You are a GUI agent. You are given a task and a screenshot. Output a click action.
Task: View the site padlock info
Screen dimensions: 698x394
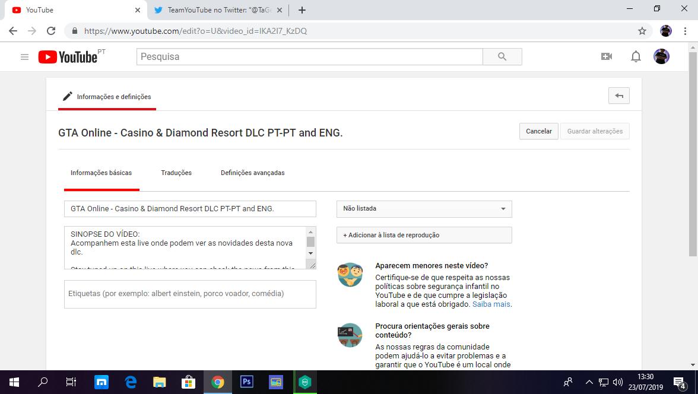(x=75, y=31)
